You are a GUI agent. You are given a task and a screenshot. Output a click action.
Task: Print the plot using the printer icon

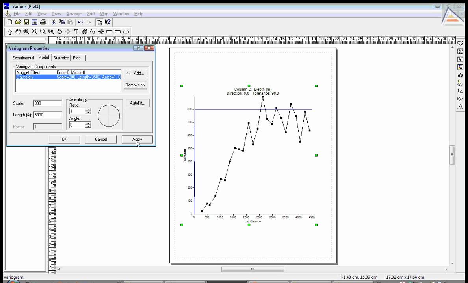coord(43,22)
